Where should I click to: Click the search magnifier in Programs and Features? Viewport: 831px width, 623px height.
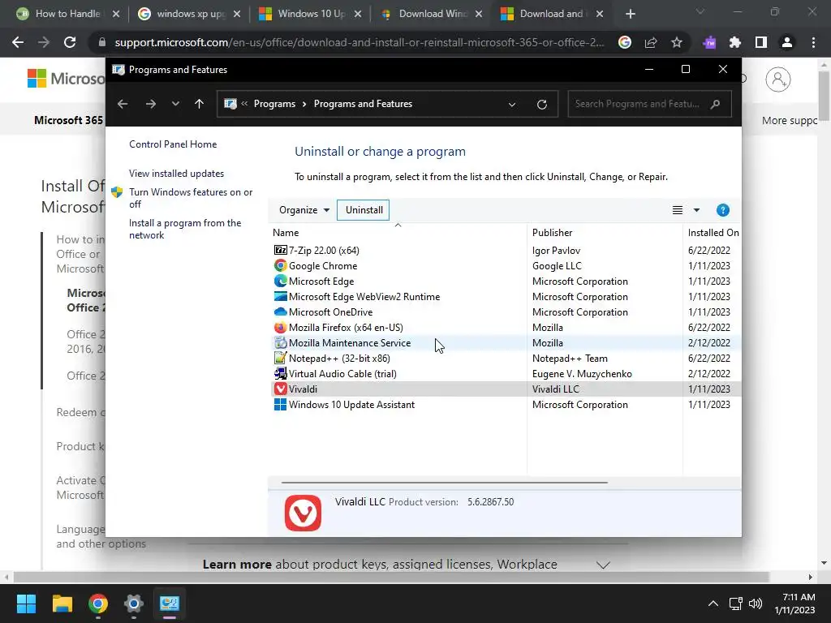pos(715,104)
